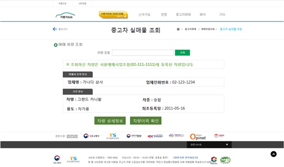The width and height of the screenshot is (284, 167).
Task: Select the 최초등록일 2011-05-16 text
Action: click(x=163, y=109)
